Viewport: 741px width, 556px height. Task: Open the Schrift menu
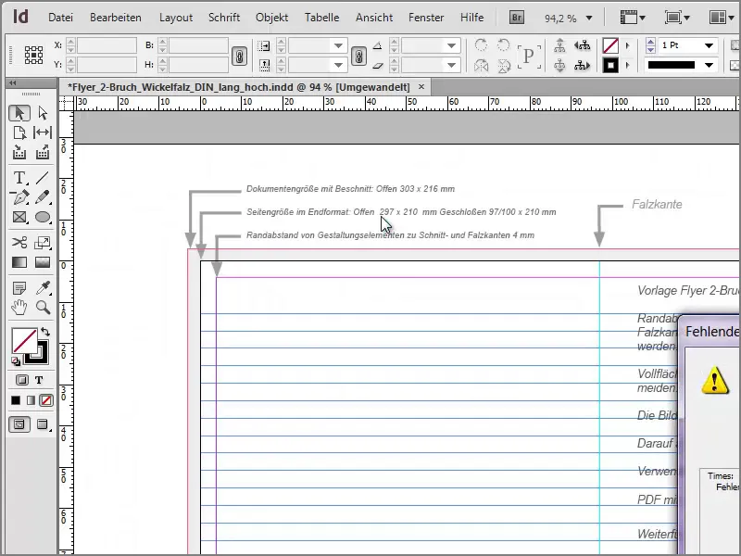click(x=224, y=18)
